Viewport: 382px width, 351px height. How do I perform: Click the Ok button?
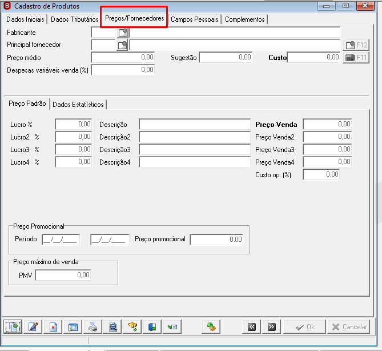point(304,326)
